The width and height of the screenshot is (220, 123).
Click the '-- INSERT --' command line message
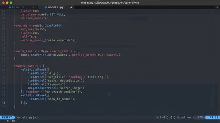click(x=10, y=121)
